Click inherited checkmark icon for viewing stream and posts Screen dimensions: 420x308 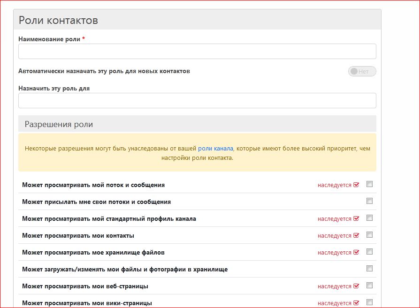pos(356,185)
